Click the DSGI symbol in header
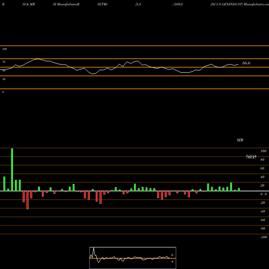 click(179, 4)
